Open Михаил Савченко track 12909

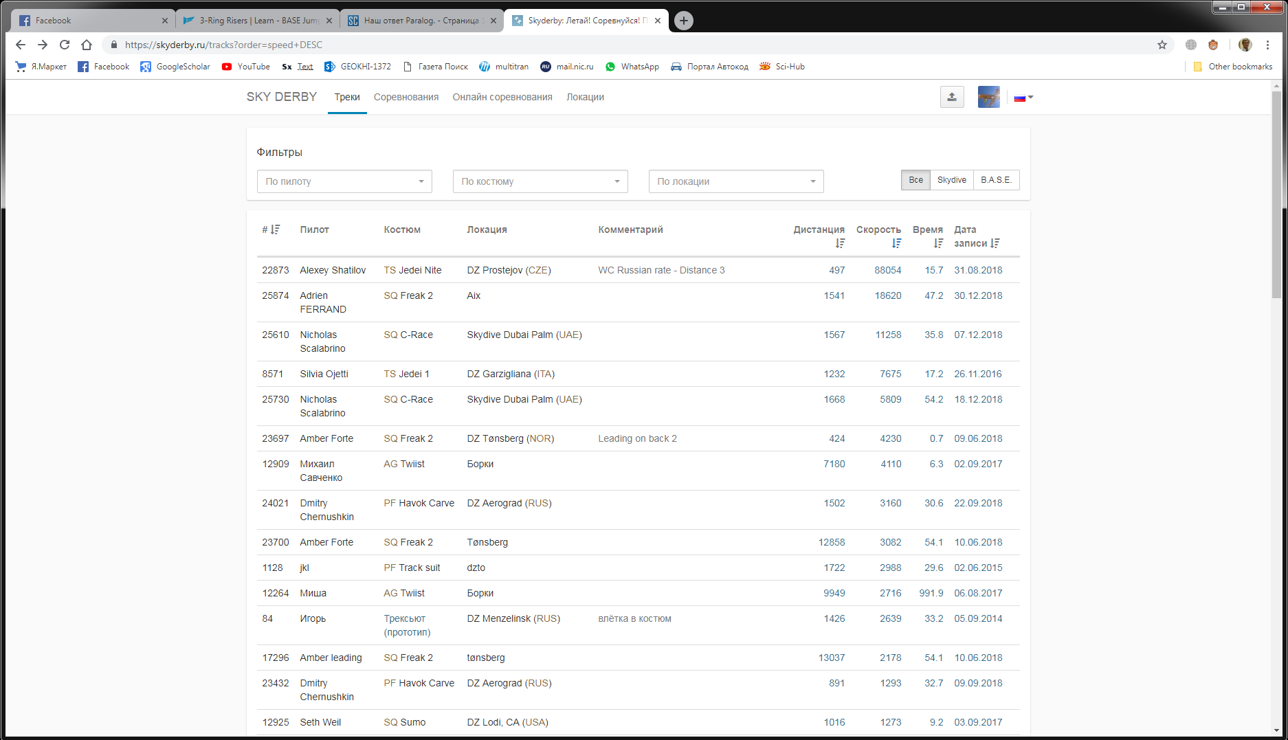[638, 471]
